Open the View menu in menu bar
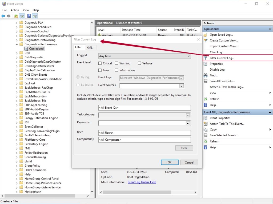The image size is (273, 204). pos(26,10)
